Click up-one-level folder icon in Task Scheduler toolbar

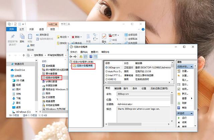coord(81,57)
